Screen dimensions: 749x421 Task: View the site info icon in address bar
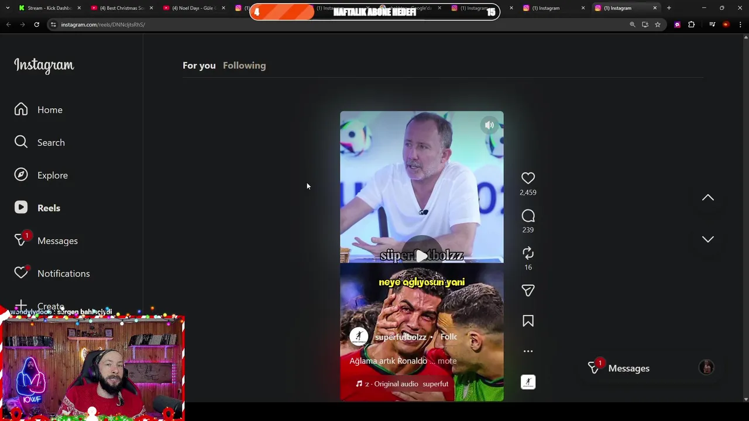point(53,25)
